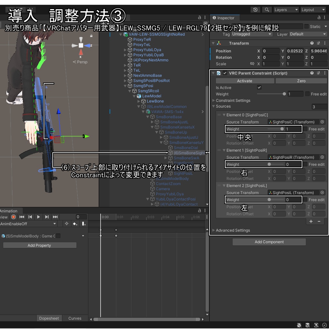Screen dimensions: 329x329
Task: Expand Constraint Settings foldout
Action: click(213, 101)
